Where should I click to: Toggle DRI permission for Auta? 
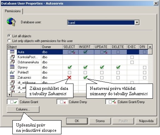144,52
